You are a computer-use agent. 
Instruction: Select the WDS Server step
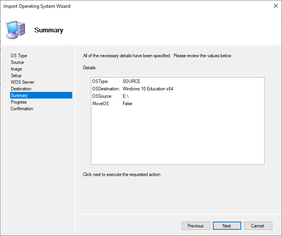coord(22,82)
